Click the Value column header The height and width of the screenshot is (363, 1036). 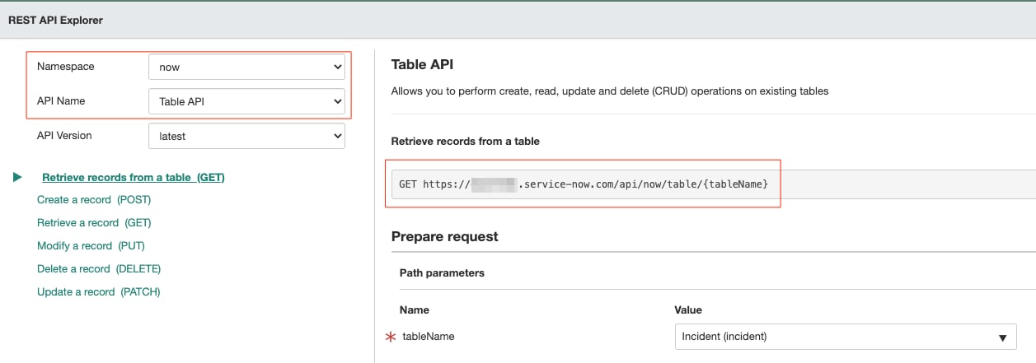pos(688,310)
